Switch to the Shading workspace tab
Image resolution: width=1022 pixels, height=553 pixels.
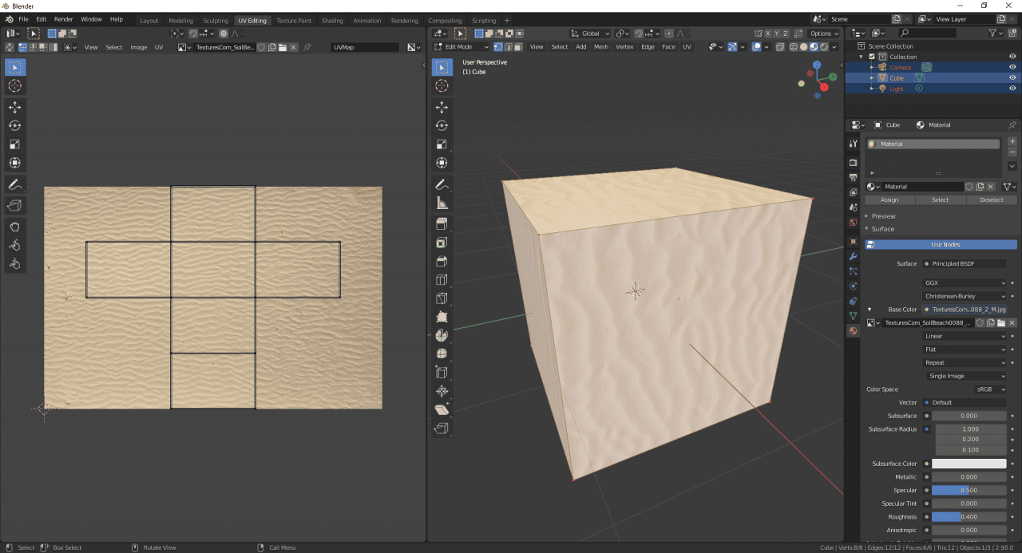tap(332, 21)
